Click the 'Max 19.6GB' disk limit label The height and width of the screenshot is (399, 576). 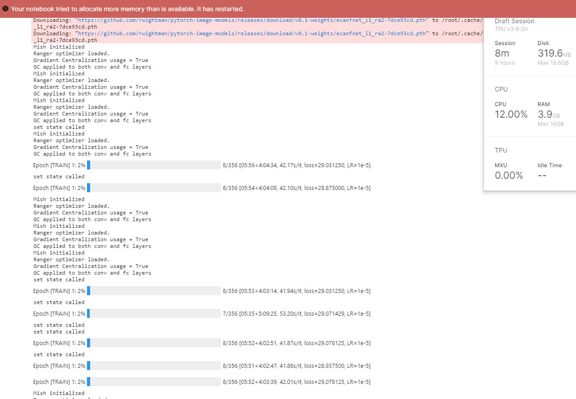pos(553,63)
